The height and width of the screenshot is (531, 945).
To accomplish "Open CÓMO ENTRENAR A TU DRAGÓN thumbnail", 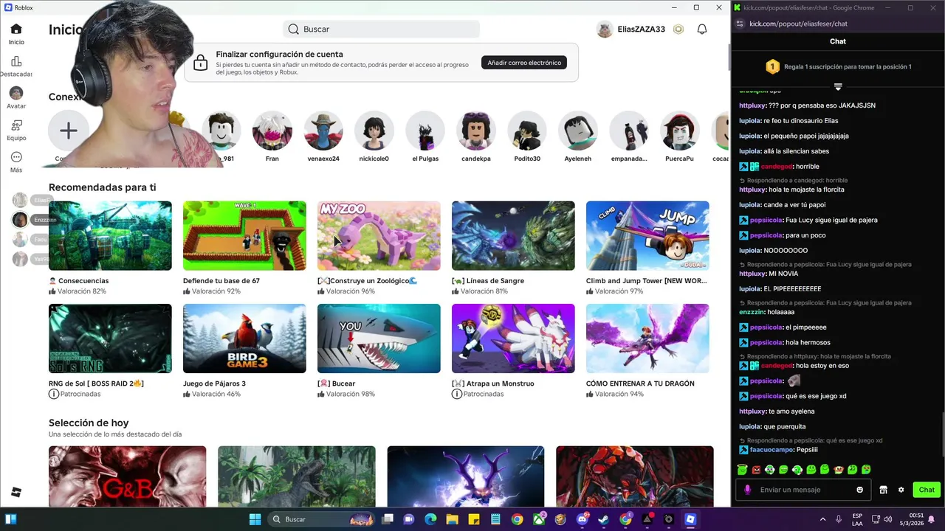I will [x=647, y=339].
